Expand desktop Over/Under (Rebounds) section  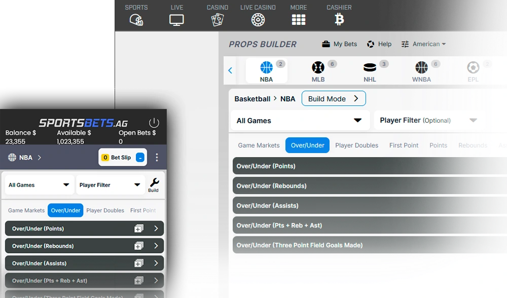tap(370, 186)
